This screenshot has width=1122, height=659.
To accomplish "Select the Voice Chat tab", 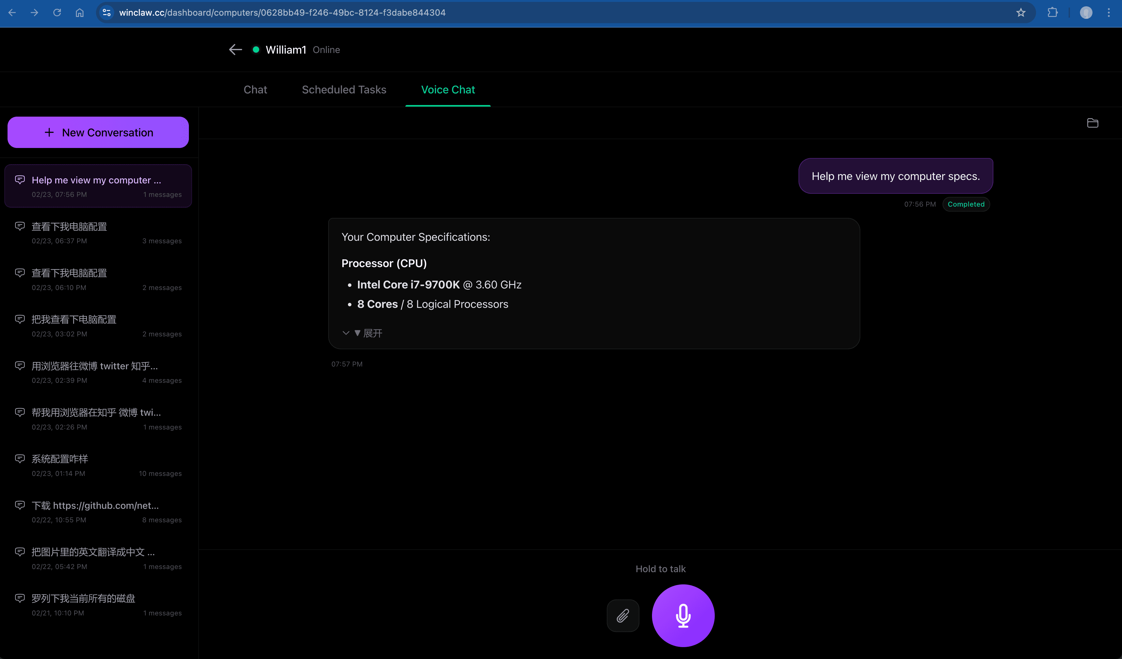I will pos(447,89).
